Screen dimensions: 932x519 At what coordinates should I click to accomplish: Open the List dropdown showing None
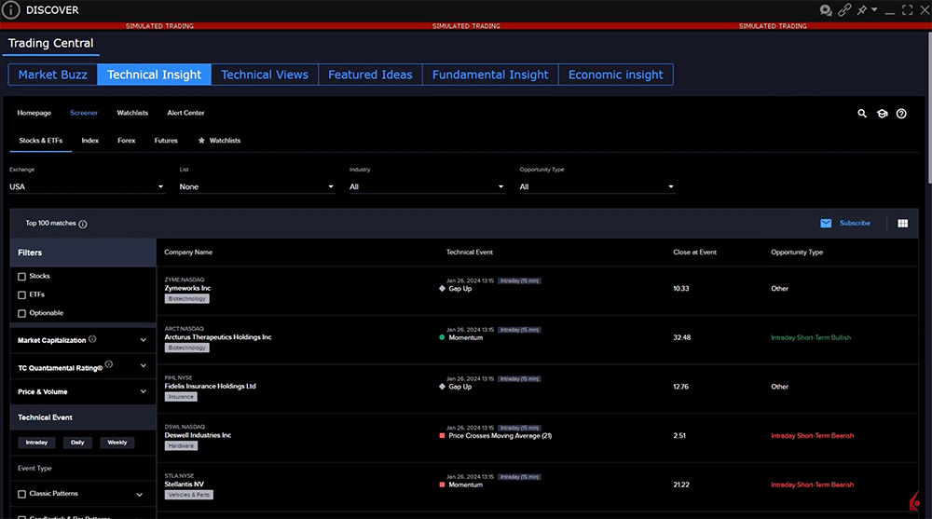pyautogui.click(x=257, y=186)
